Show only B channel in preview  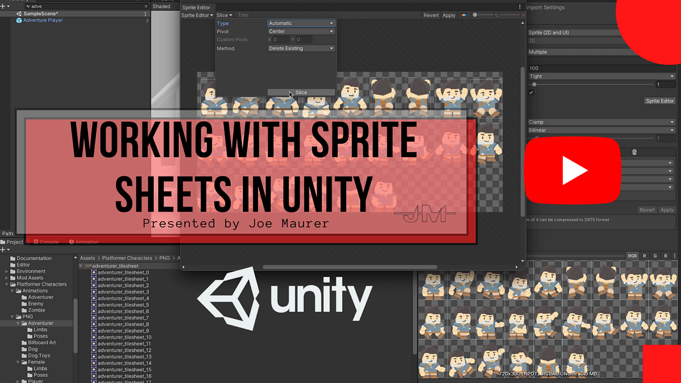click(x=666, y=256)
